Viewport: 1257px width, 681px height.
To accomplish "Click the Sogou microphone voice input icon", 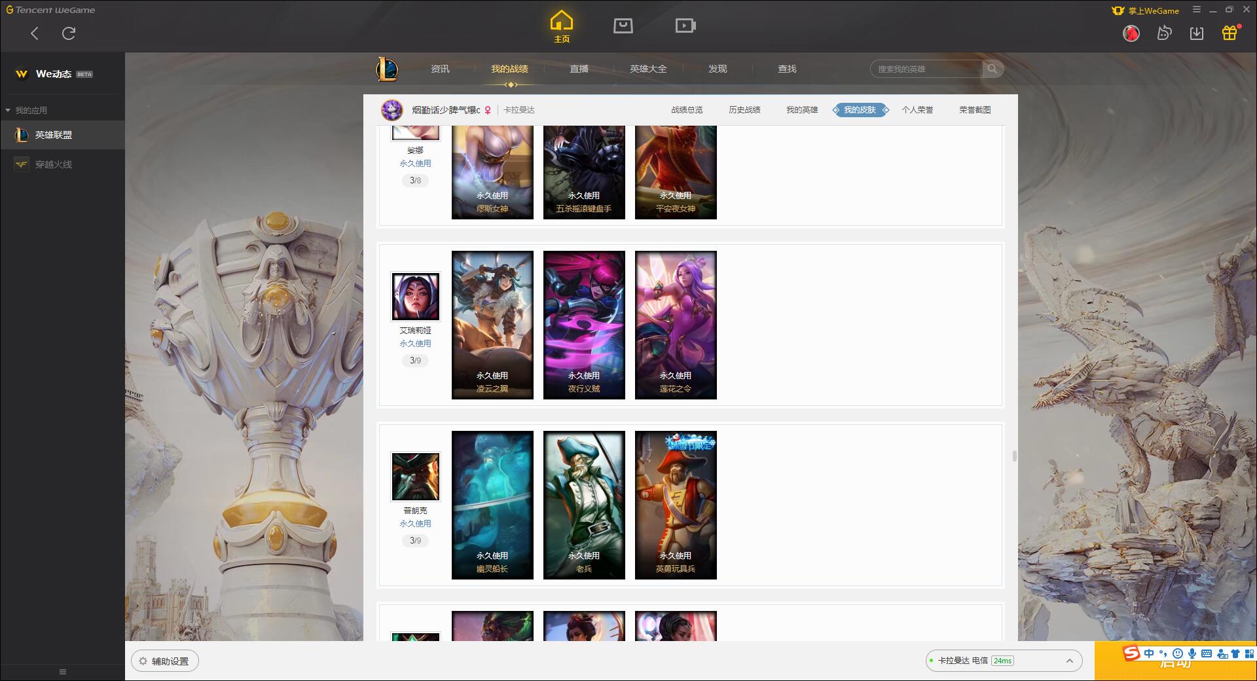I will click(x=1192, y=653).
